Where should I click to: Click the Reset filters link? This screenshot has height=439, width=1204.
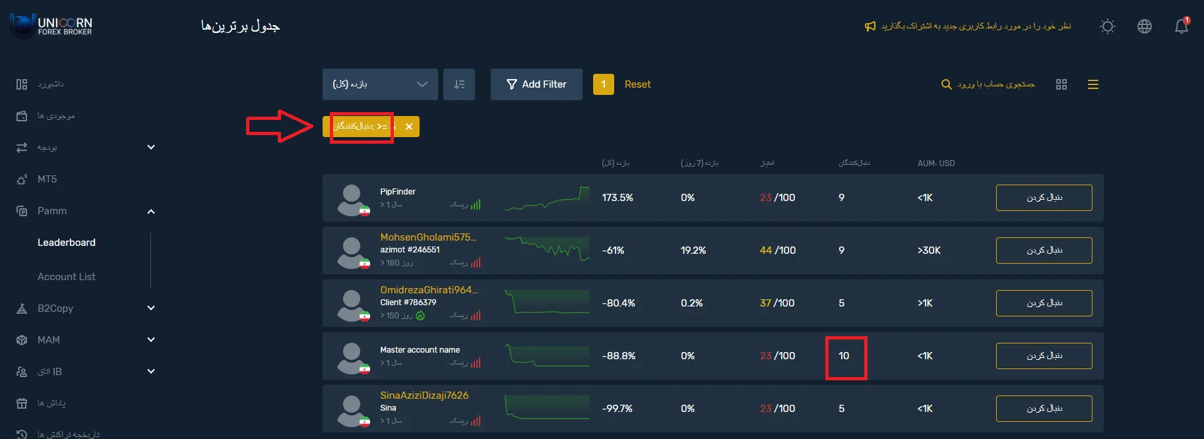637,84
